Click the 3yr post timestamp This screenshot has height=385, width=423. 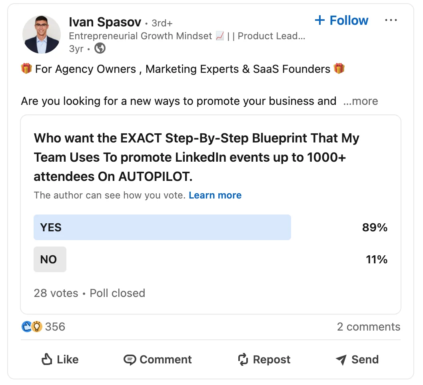(x=76, y=48)
